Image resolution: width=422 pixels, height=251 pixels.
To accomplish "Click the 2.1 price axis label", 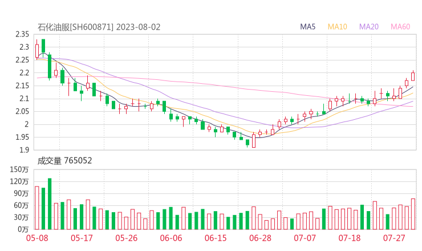I will [x=24, y=99].
